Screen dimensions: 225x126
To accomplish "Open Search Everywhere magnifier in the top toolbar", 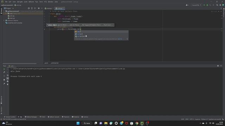I will (x=217, y=5).
